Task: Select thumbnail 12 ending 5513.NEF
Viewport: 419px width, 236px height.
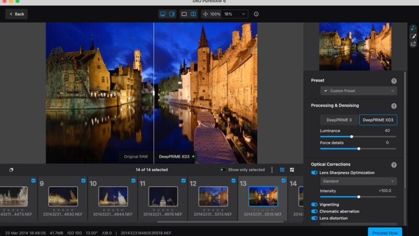Action: [213, 196]
